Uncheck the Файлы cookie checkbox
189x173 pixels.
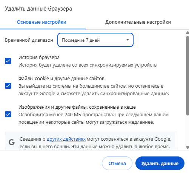[8, 86]
